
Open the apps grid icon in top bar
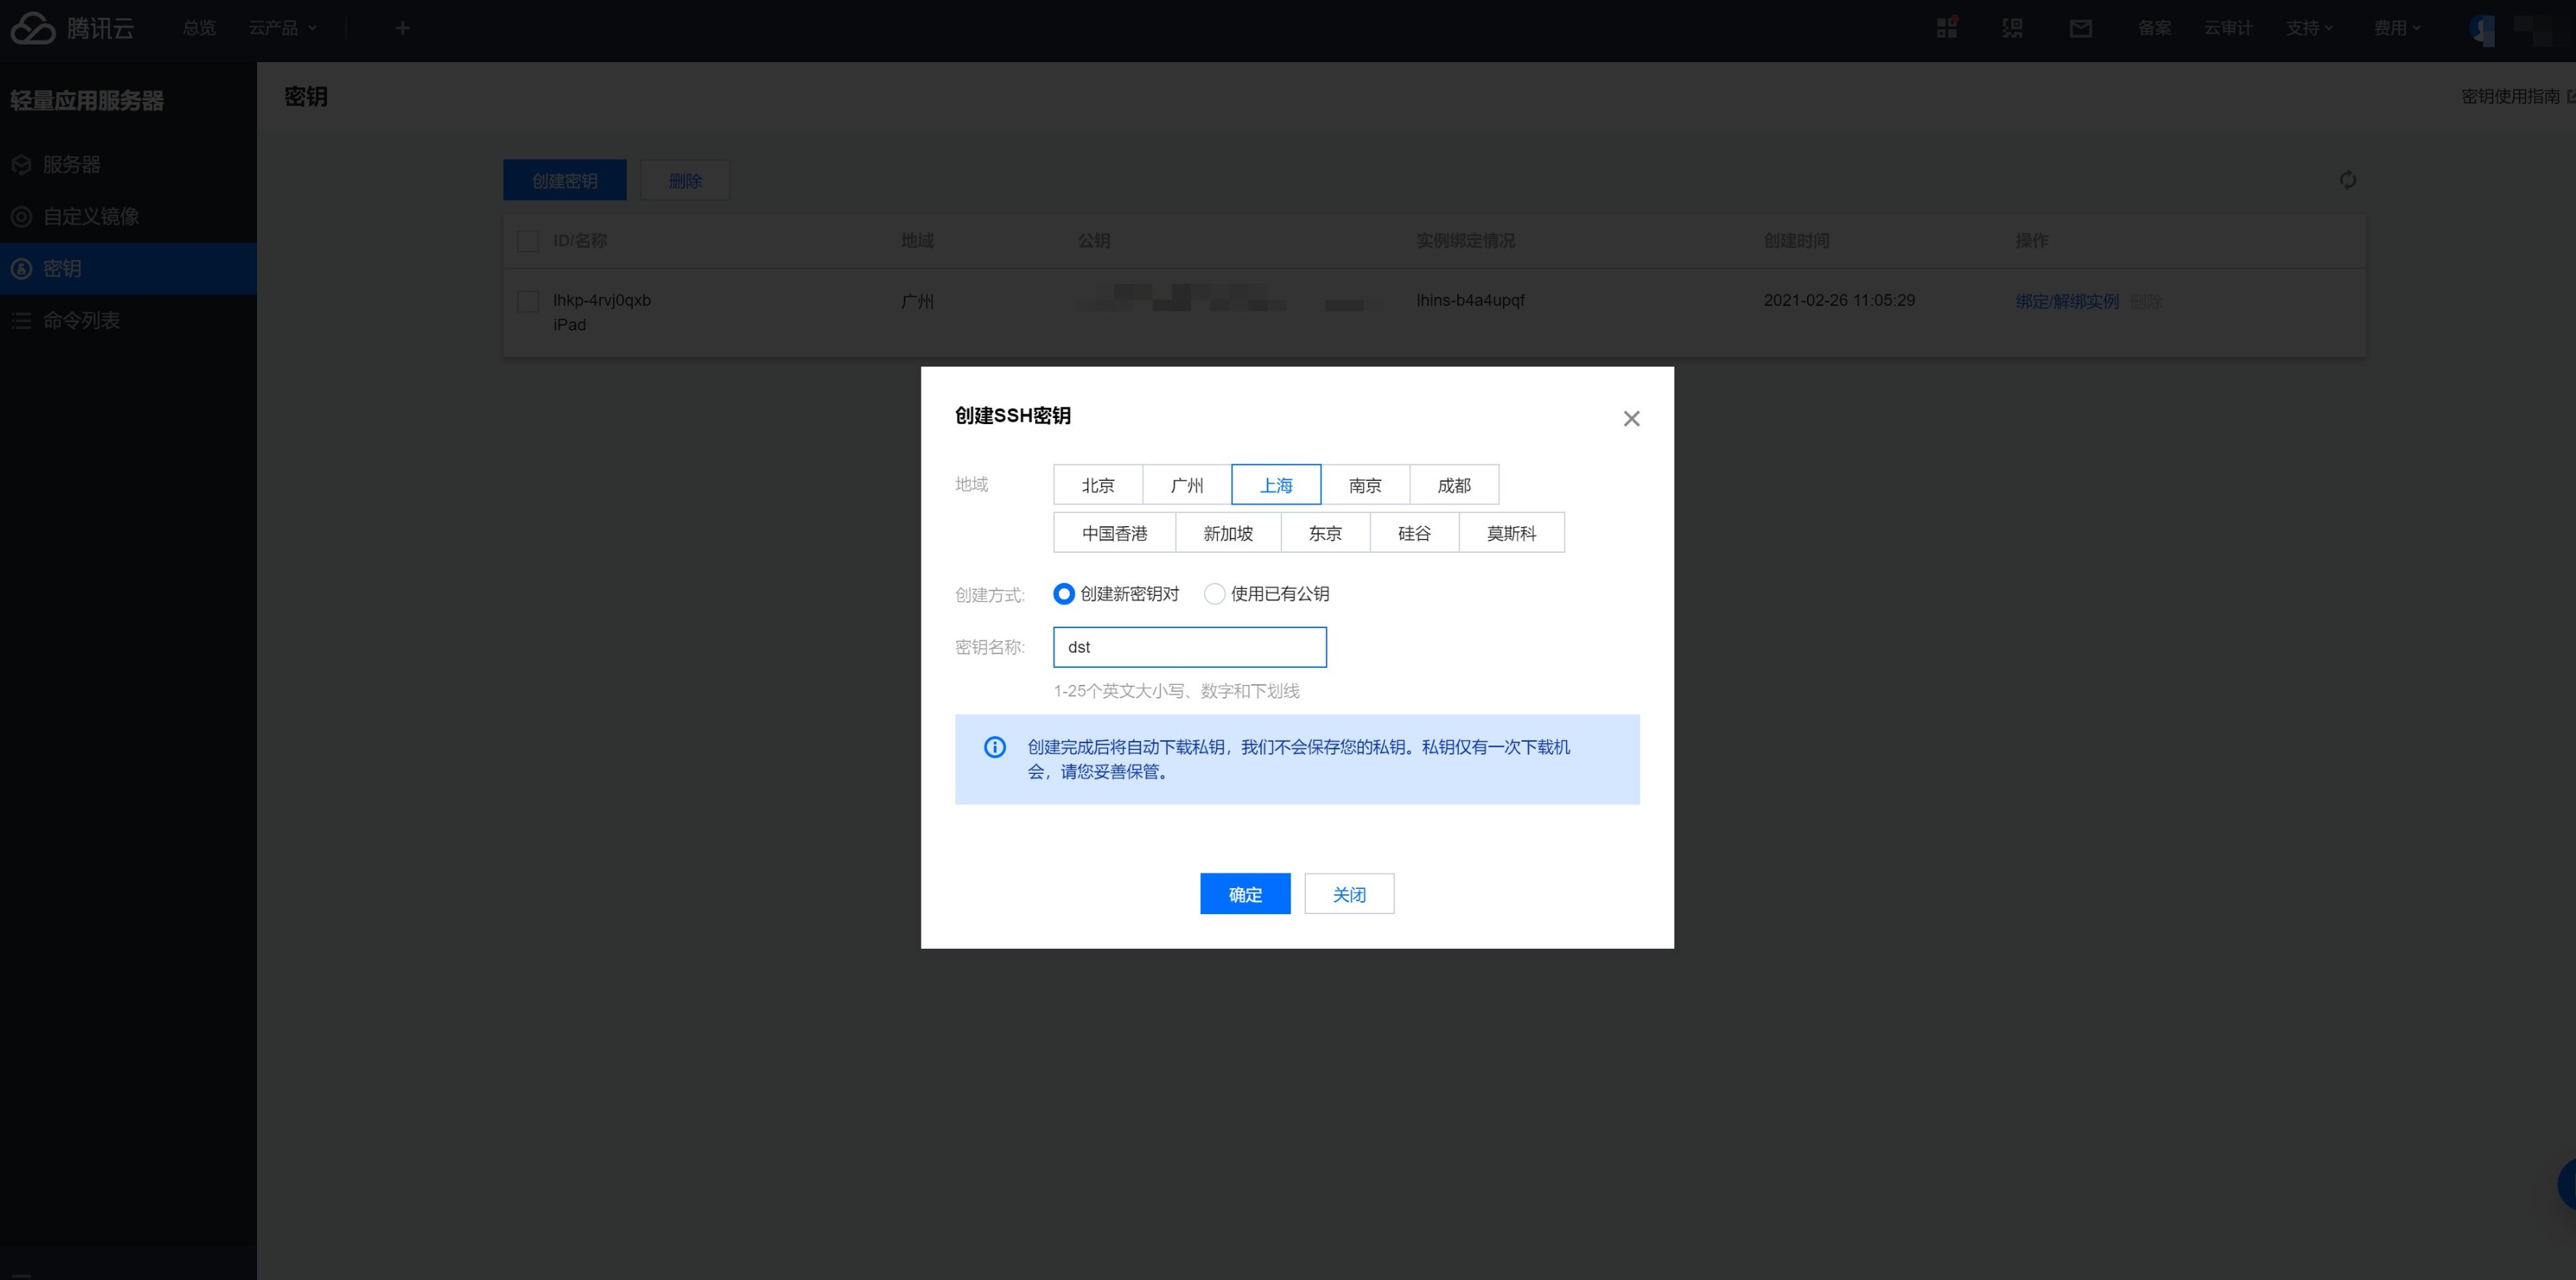(x=1947, y=28)
